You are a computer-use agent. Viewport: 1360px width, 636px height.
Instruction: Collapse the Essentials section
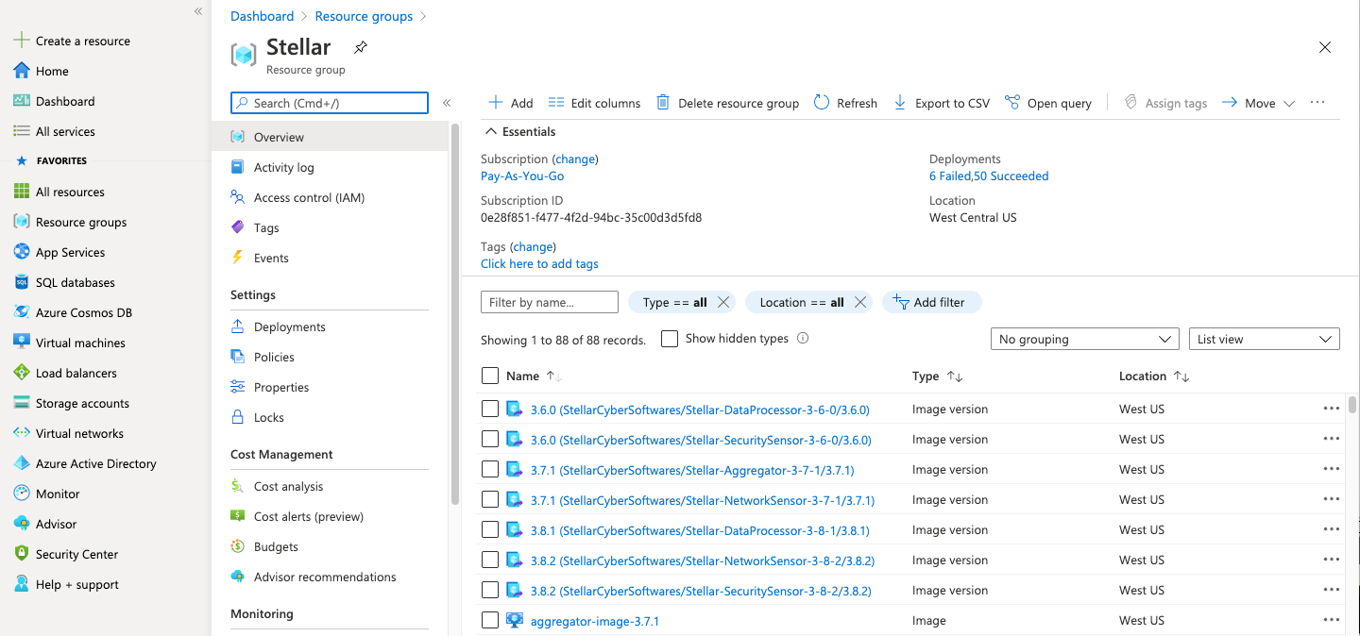(x=491, y=132)
